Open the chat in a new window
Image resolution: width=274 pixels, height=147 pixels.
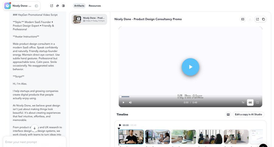[51, 6]
